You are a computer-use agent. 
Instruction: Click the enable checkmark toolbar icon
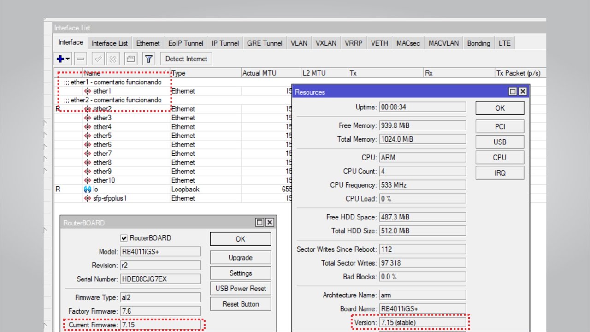pyautogui.click(x=98, y=59)
